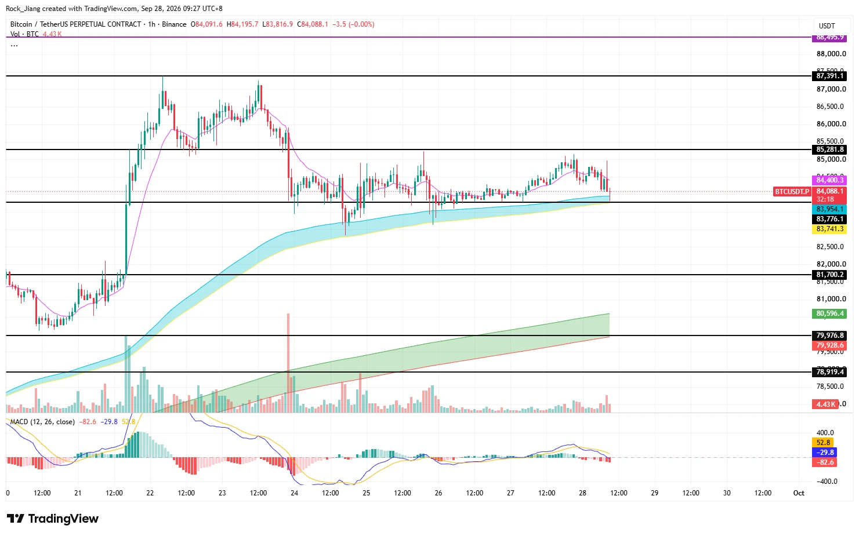Click the green 80,596.4 price label
The image size is (859, 536).
click(x=830, y=313)
